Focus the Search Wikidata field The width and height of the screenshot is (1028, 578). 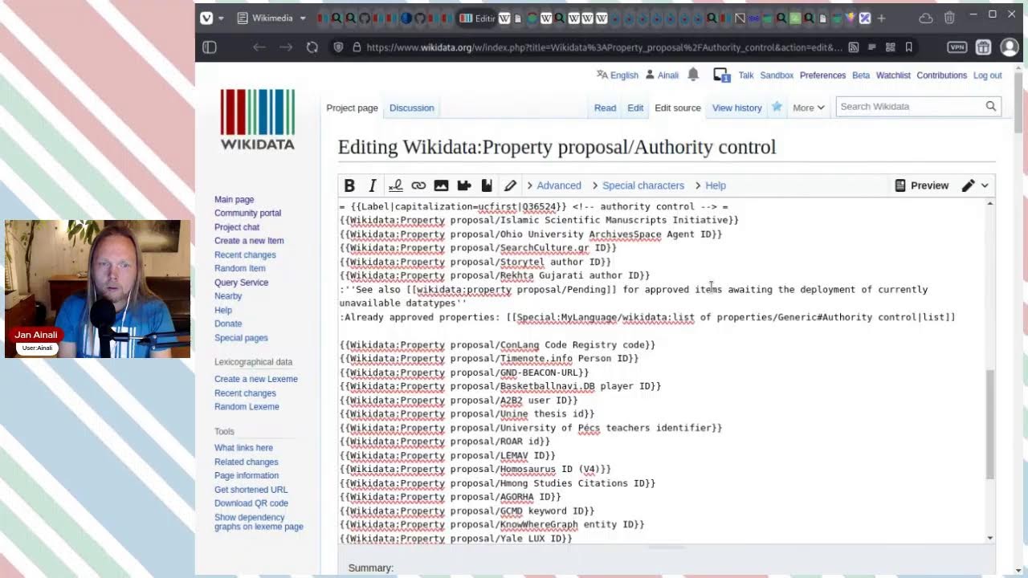[x=909, y=106]
